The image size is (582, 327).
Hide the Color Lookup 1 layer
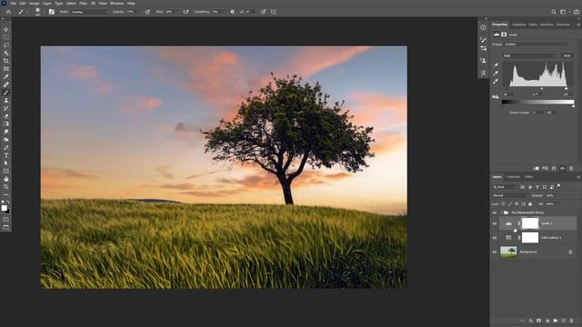pos(495,238)
